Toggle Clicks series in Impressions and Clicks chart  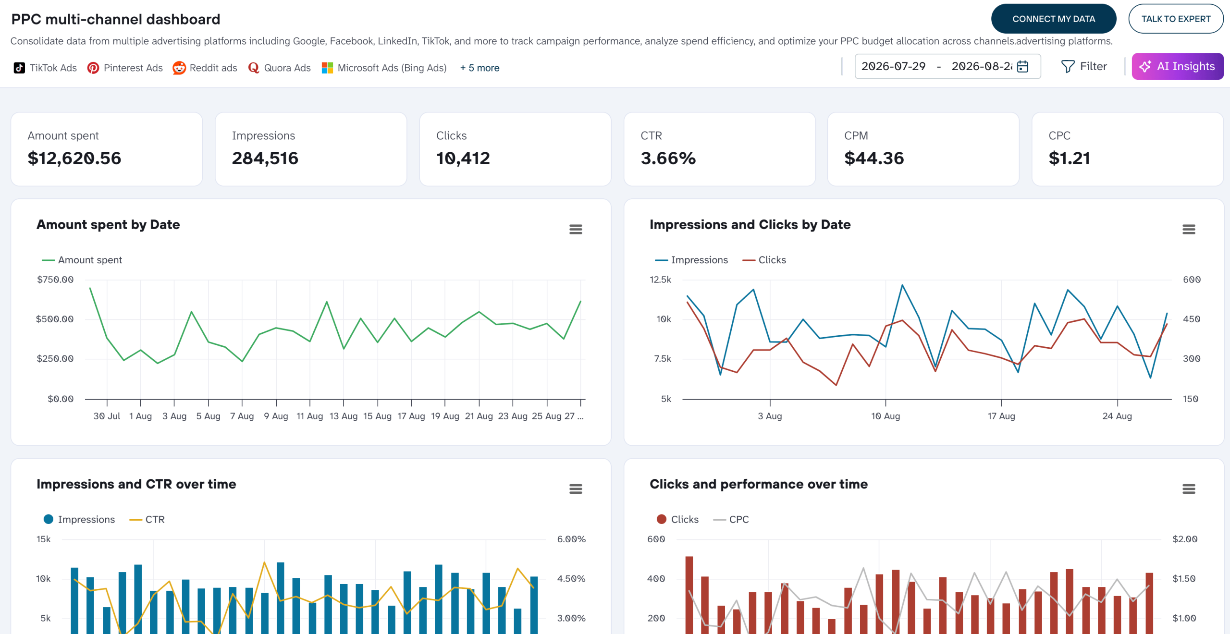point(764,260)
